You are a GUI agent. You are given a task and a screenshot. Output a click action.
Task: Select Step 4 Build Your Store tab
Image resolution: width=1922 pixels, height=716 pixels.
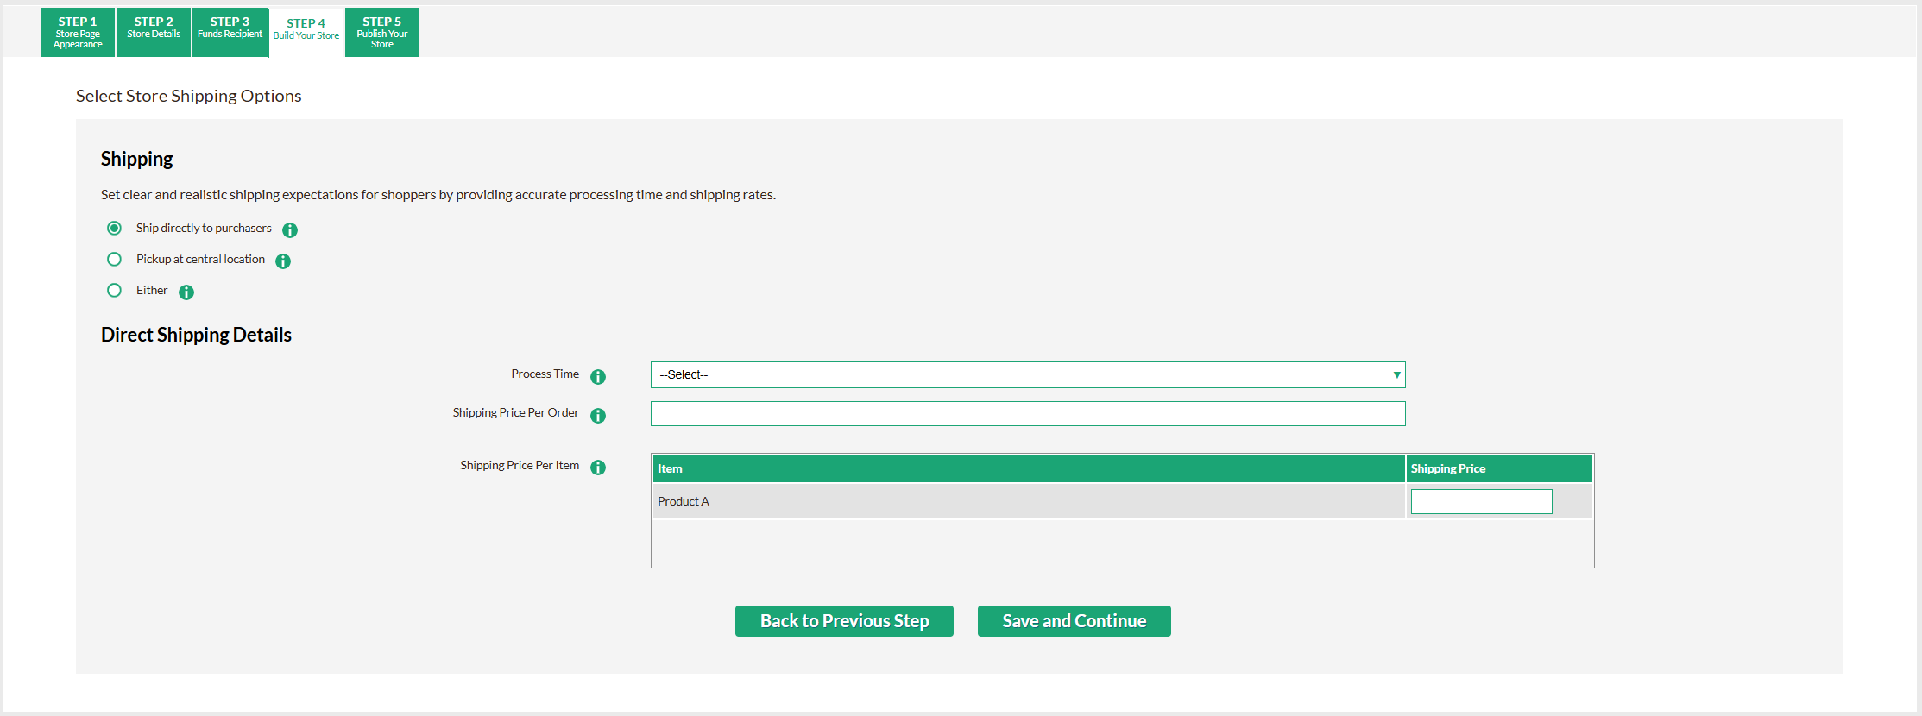[306, 33]
